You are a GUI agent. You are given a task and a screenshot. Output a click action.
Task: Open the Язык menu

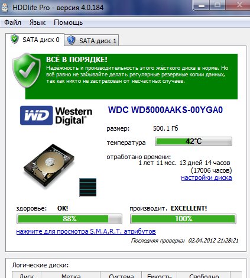pyautogui.click(x=37, y=22)
